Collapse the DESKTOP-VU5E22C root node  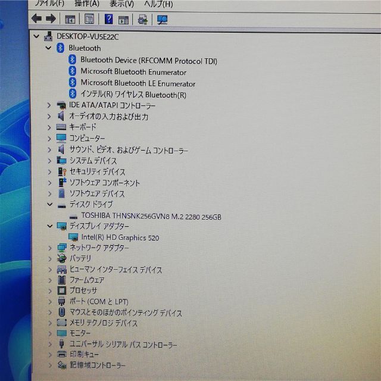click(x=36, y=36)
